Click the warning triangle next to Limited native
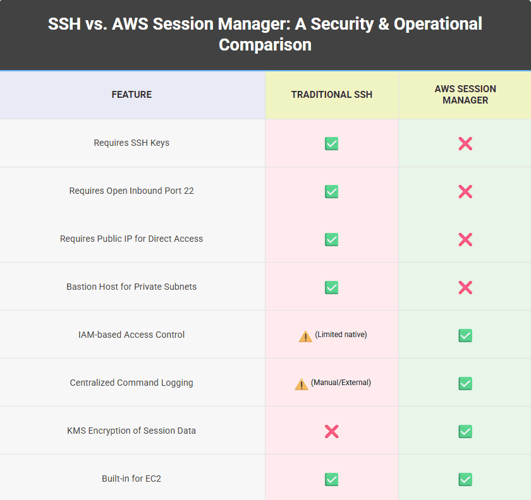The height and width of the screenshot is (500, 531). click(305, 336)
